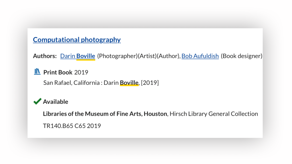This screenshot has height=164, width=292.
Task: Click the San Rafael, California publication text
Action: coord(71,83)
